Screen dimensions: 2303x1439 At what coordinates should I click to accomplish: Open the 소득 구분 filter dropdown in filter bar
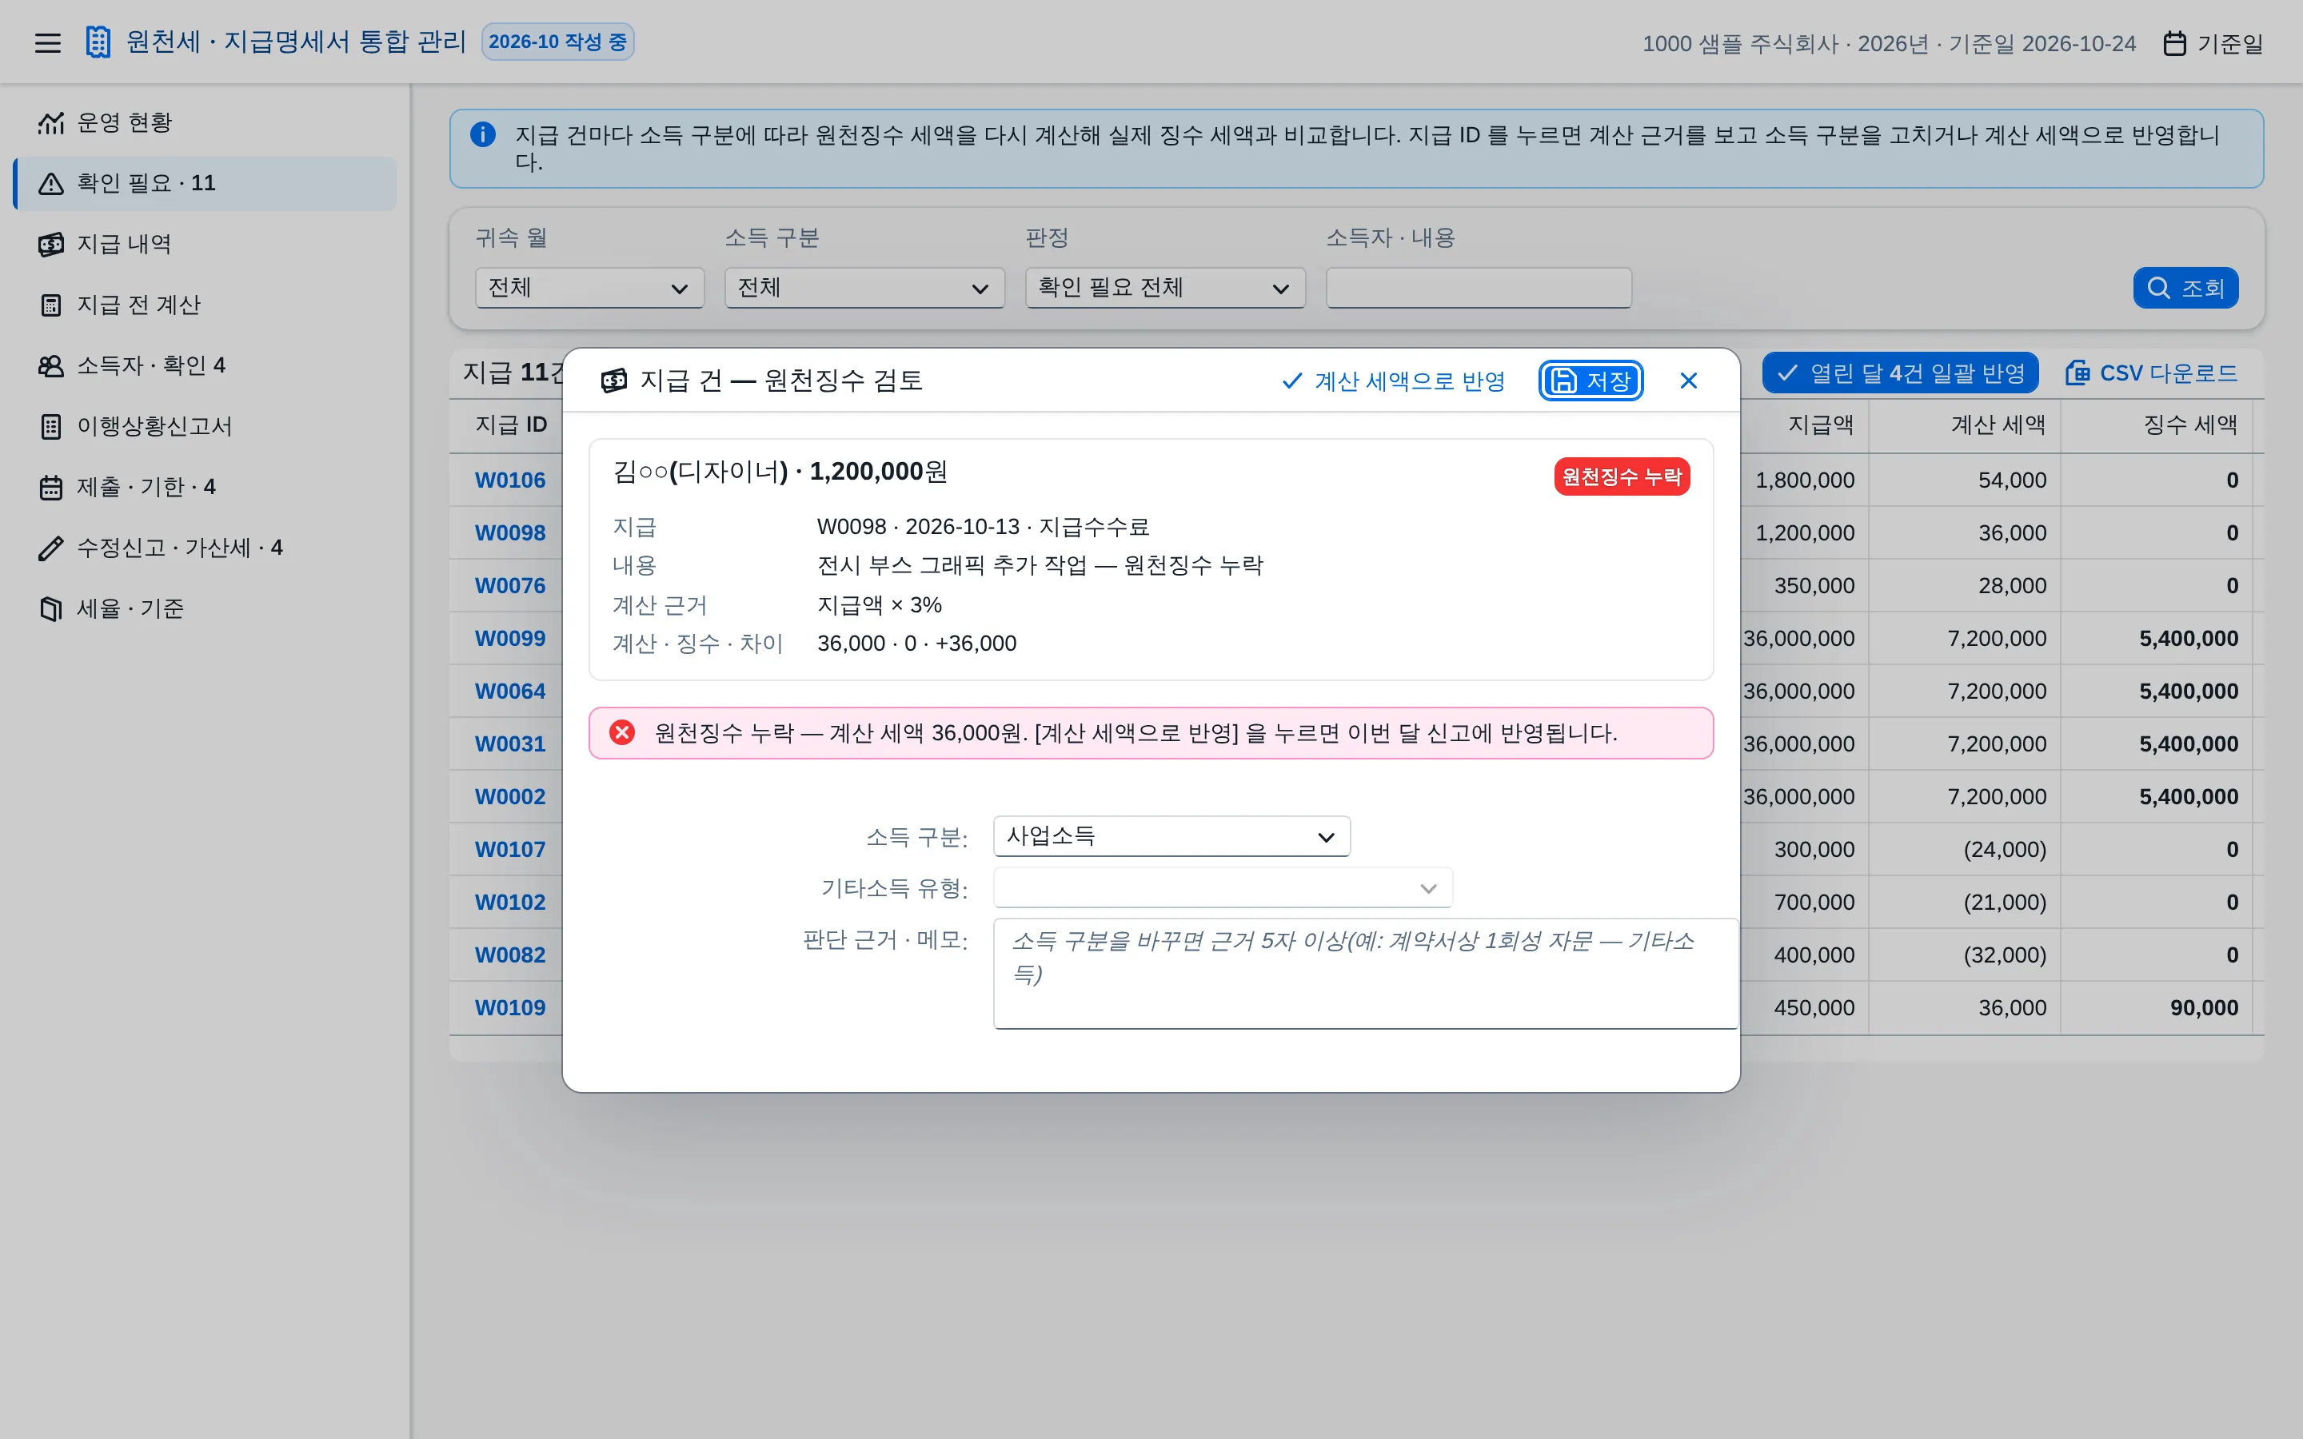[x=864, y=288]
